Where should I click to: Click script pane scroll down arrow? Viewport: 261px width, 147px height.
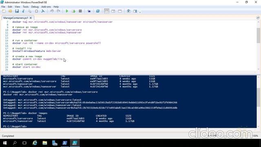258,69
